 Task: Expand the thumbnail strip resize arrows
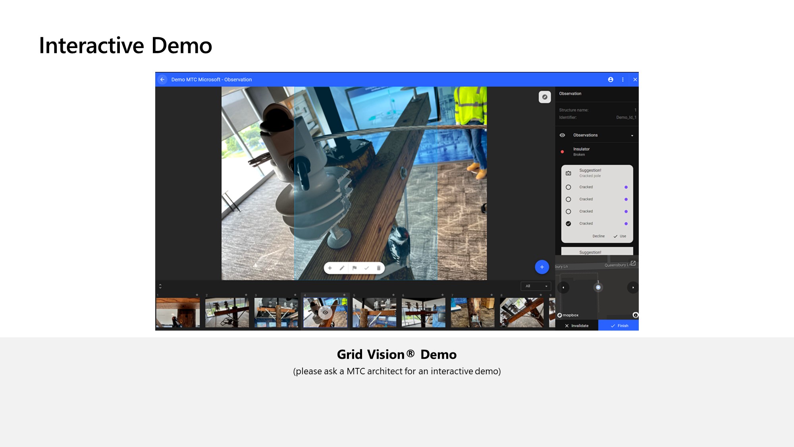click(x=160, y=286)
